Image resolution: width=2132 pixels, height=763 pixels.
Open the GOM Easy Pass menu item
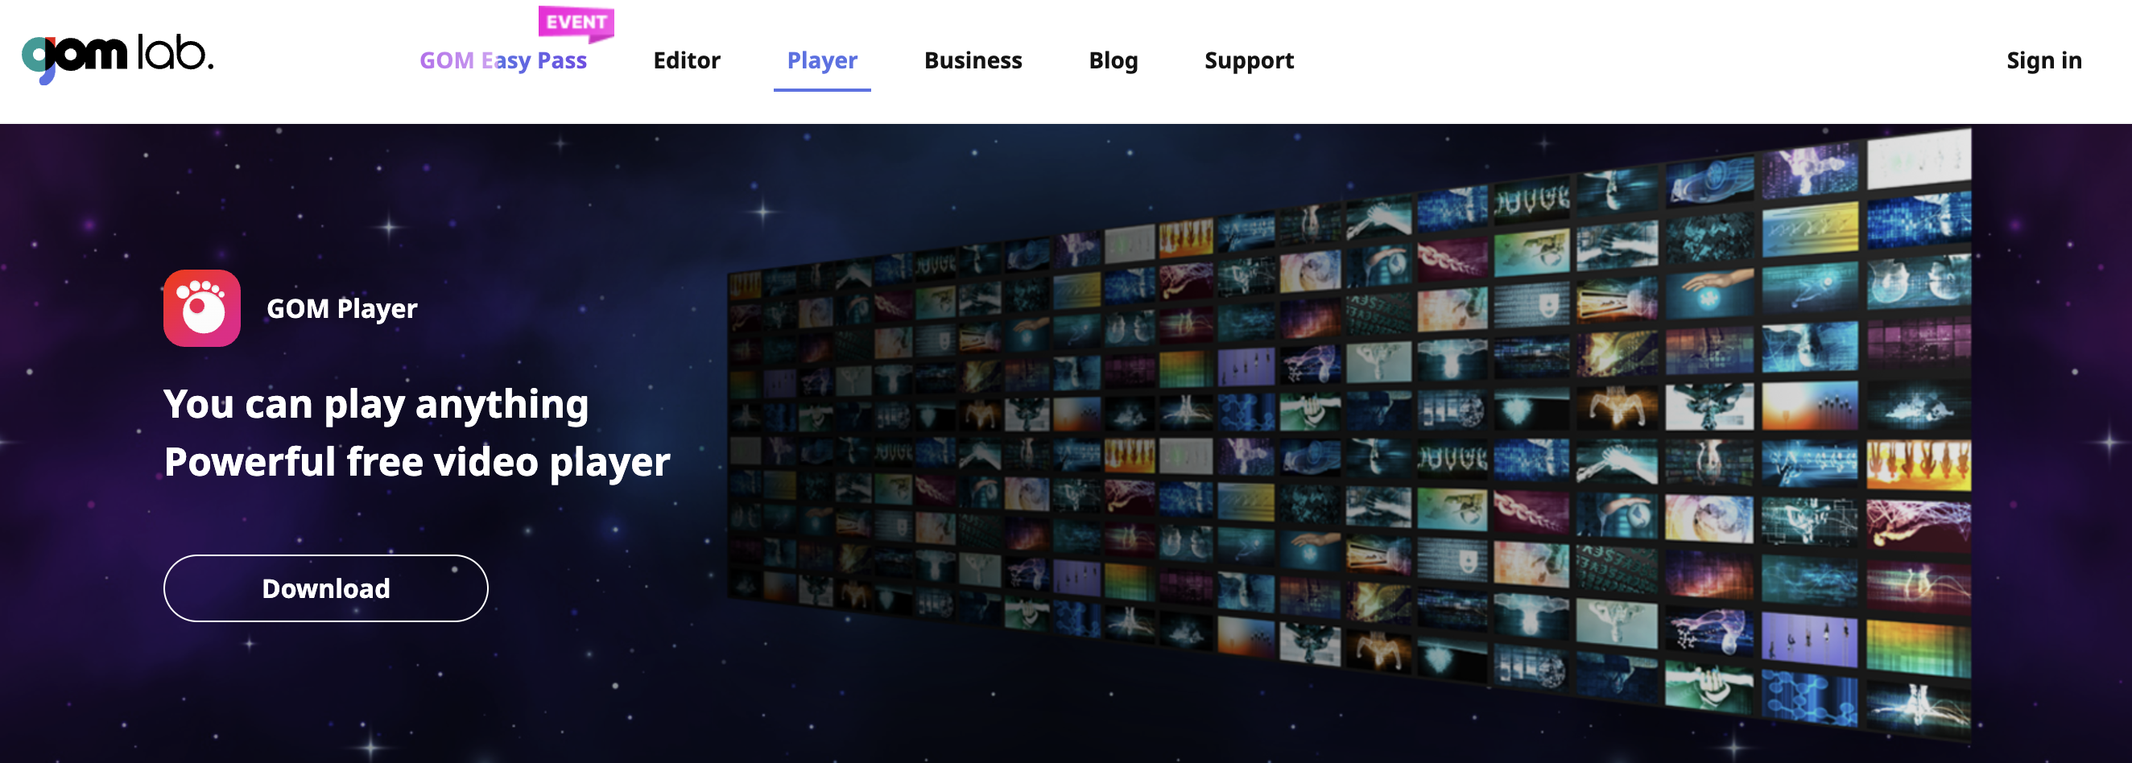tap(502, 61)
